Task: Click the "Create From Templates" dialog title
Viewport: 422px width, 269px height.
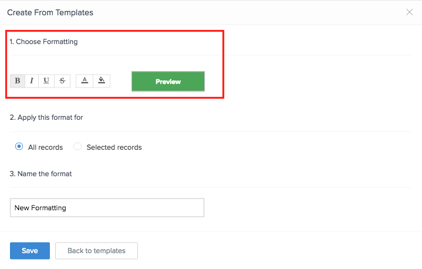Action: click(x=50, y=12)
